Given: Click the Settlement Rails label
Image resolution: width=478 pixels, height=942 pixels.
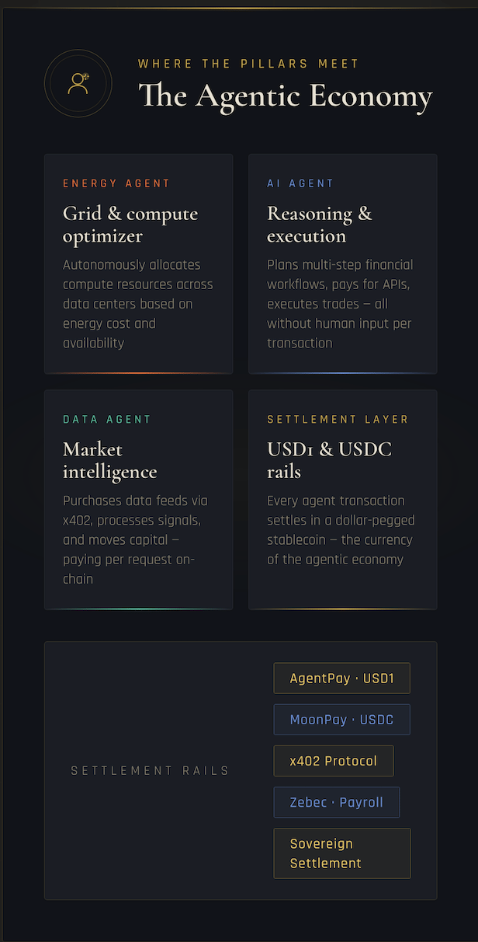Looking at the screenshot, I should click(151, 771).
